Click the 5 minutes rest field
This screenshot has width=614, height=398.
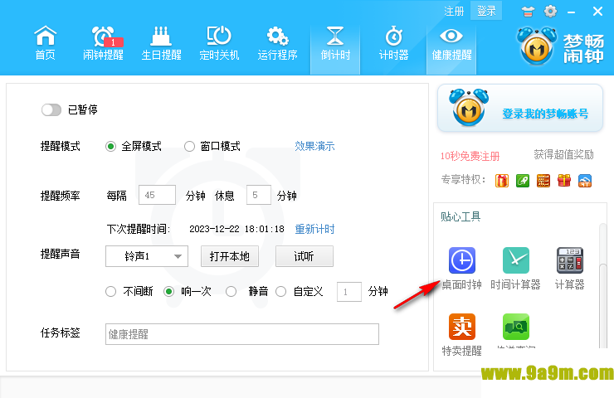point(258,195)
